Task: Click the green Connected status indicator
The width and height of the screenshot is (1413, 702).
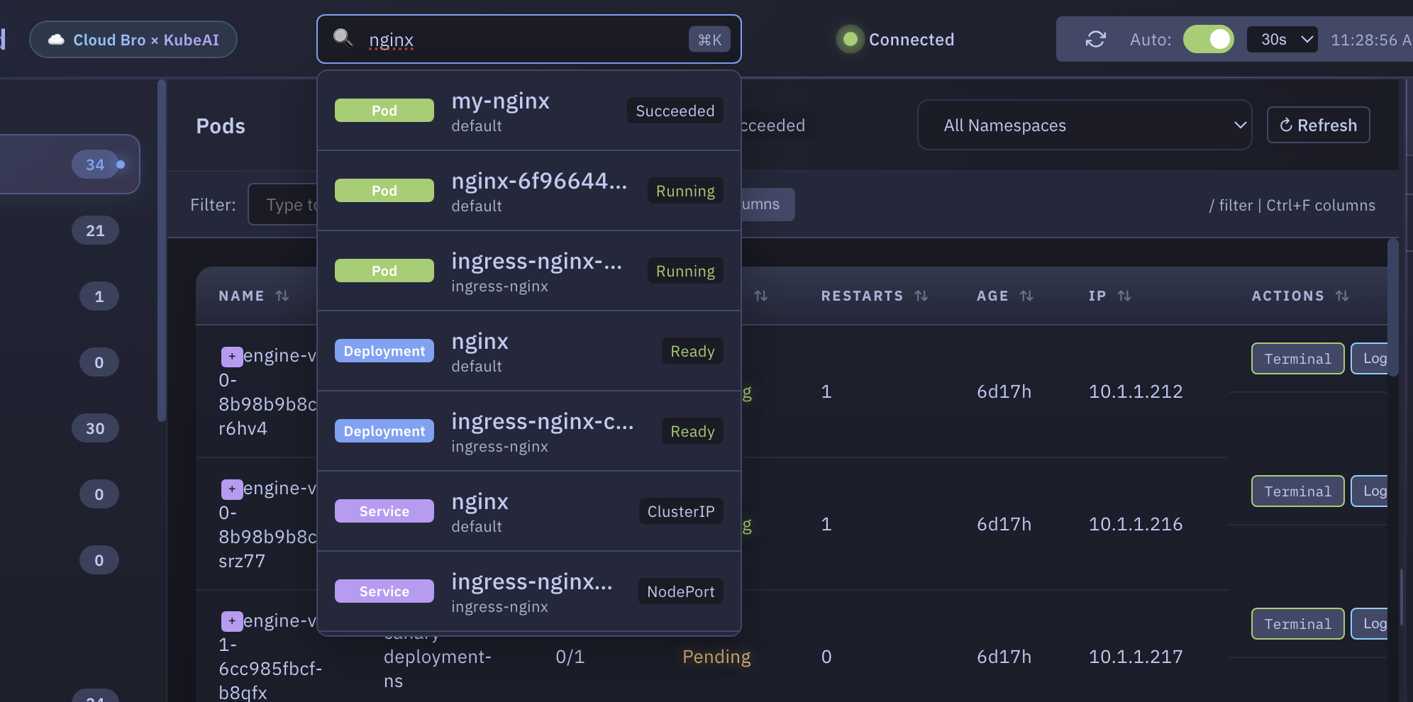Action: [x=850, y=40]
